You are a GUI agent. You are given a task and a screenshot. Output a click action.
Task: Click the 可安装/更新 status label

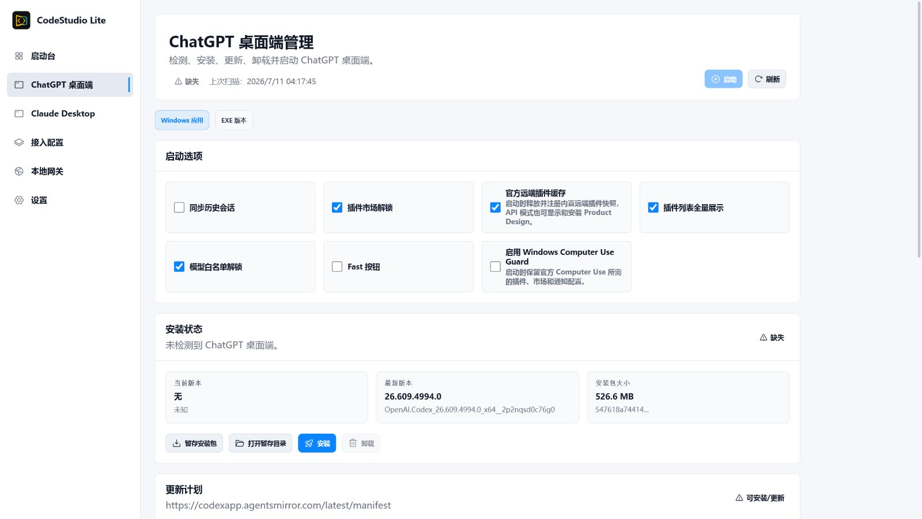765,498
